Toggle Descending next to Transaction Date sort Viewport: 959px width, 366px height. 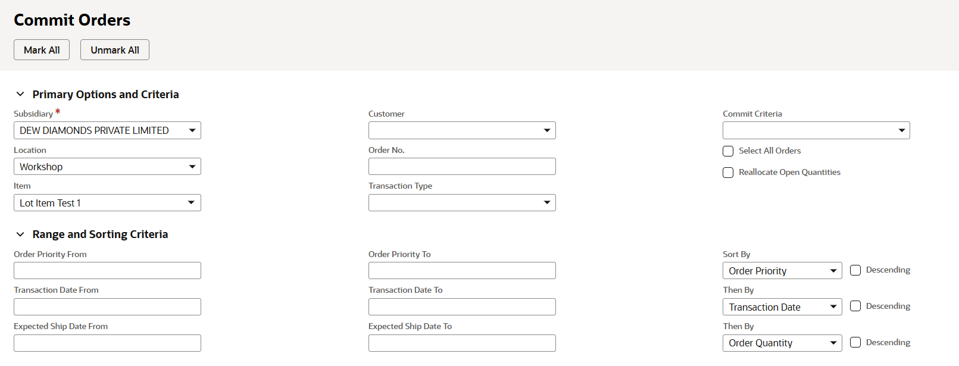click(855, 306)
